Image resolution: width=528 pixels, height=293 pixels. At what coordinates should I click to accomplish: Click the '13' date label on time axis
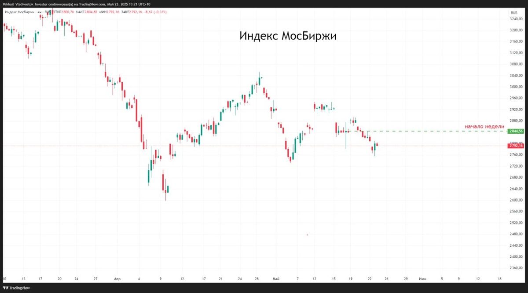pyautogui.click(x=24, y=278)
